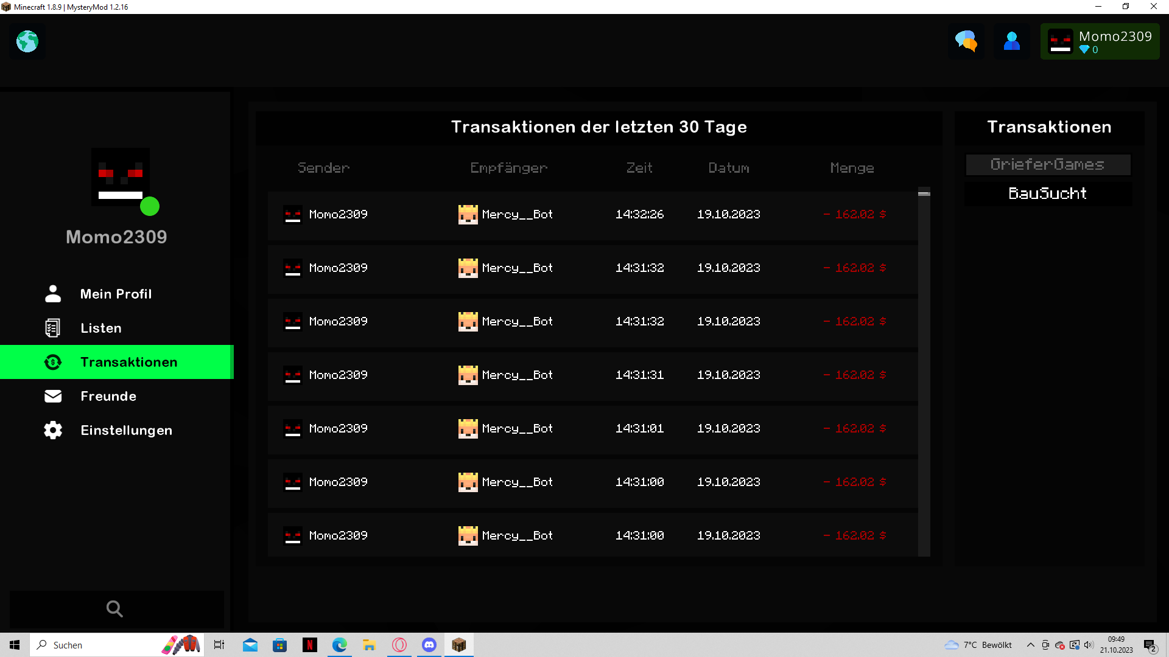The width and height of the screenshot is (1169, 657).
Task: Click the Einstellungen gear icon
Action: click(x=53, y=430)
